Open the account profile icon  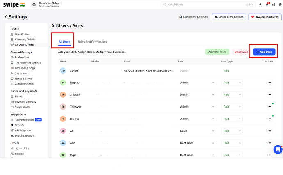pyautogui.click(x=280, y=4)
